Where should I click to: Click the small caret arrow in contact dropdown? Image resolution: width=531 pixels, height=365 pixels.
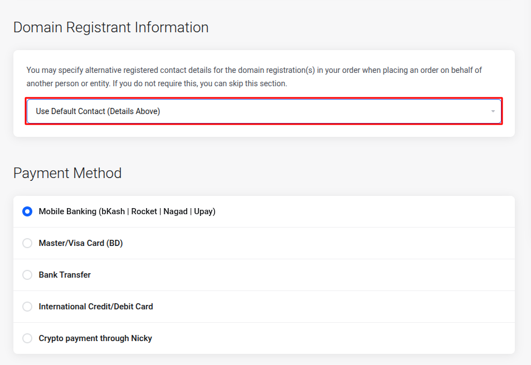[x=493, y=111]
